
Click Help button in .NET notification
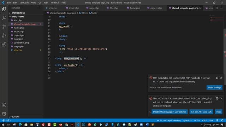click(x=219, y=112)
